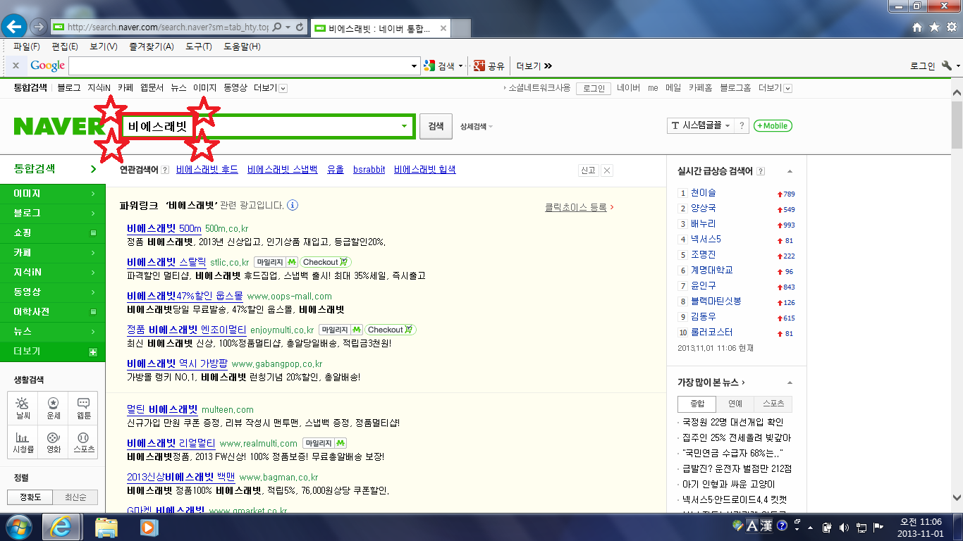Click the Google+ 공유 share button
Viewport: 963px width, 541px height.
coord(489,66)
